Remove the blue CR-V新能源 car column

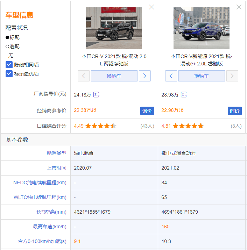click(x=239, y=7)
